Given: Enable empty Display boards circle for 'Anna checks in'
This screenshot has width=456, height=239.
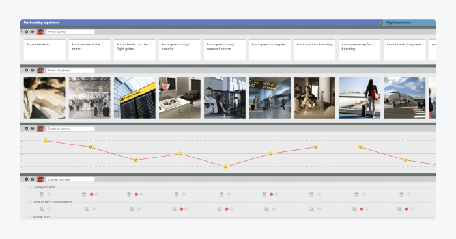Looking at the screenshot, I should point(49,194).
